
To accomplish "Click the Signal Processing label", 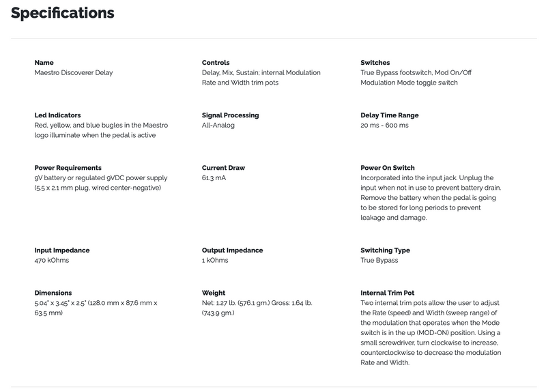I will tap(230, 115).
